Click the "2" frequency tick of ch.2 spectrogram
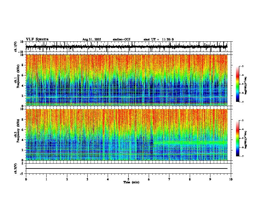 click(x=23, y=150)
